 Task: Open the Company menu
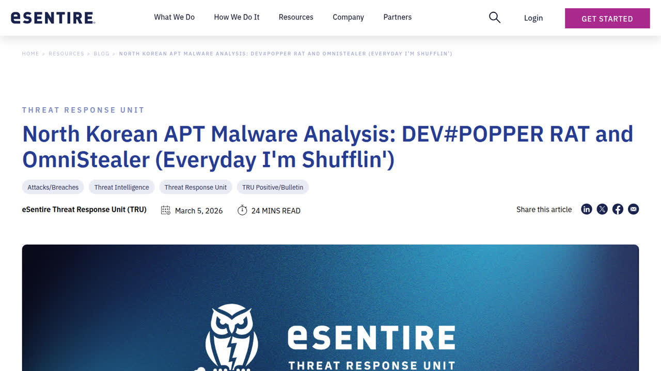point(348,17)
